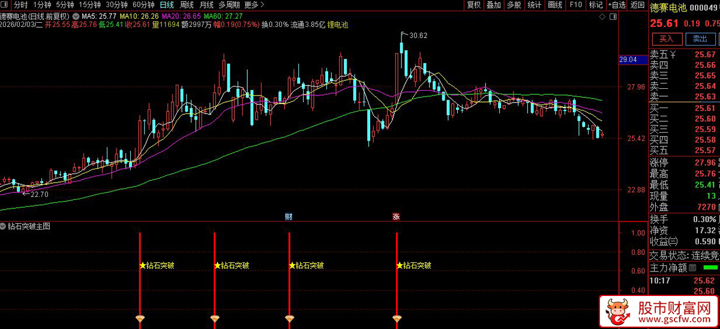Screen dimensions: 720x329
Task: Switch to the 周线 weekly chart
Action: coord(187,5)
